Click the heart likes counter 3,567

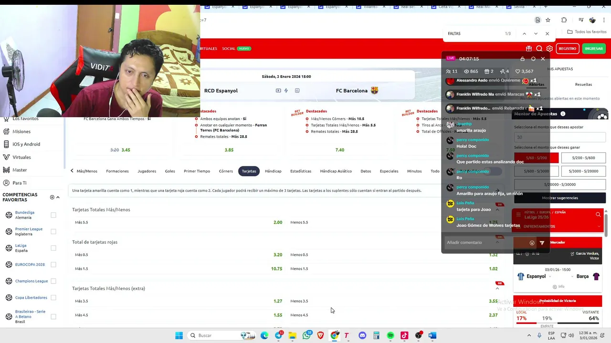pyautogui.click(x=524, y=71)
